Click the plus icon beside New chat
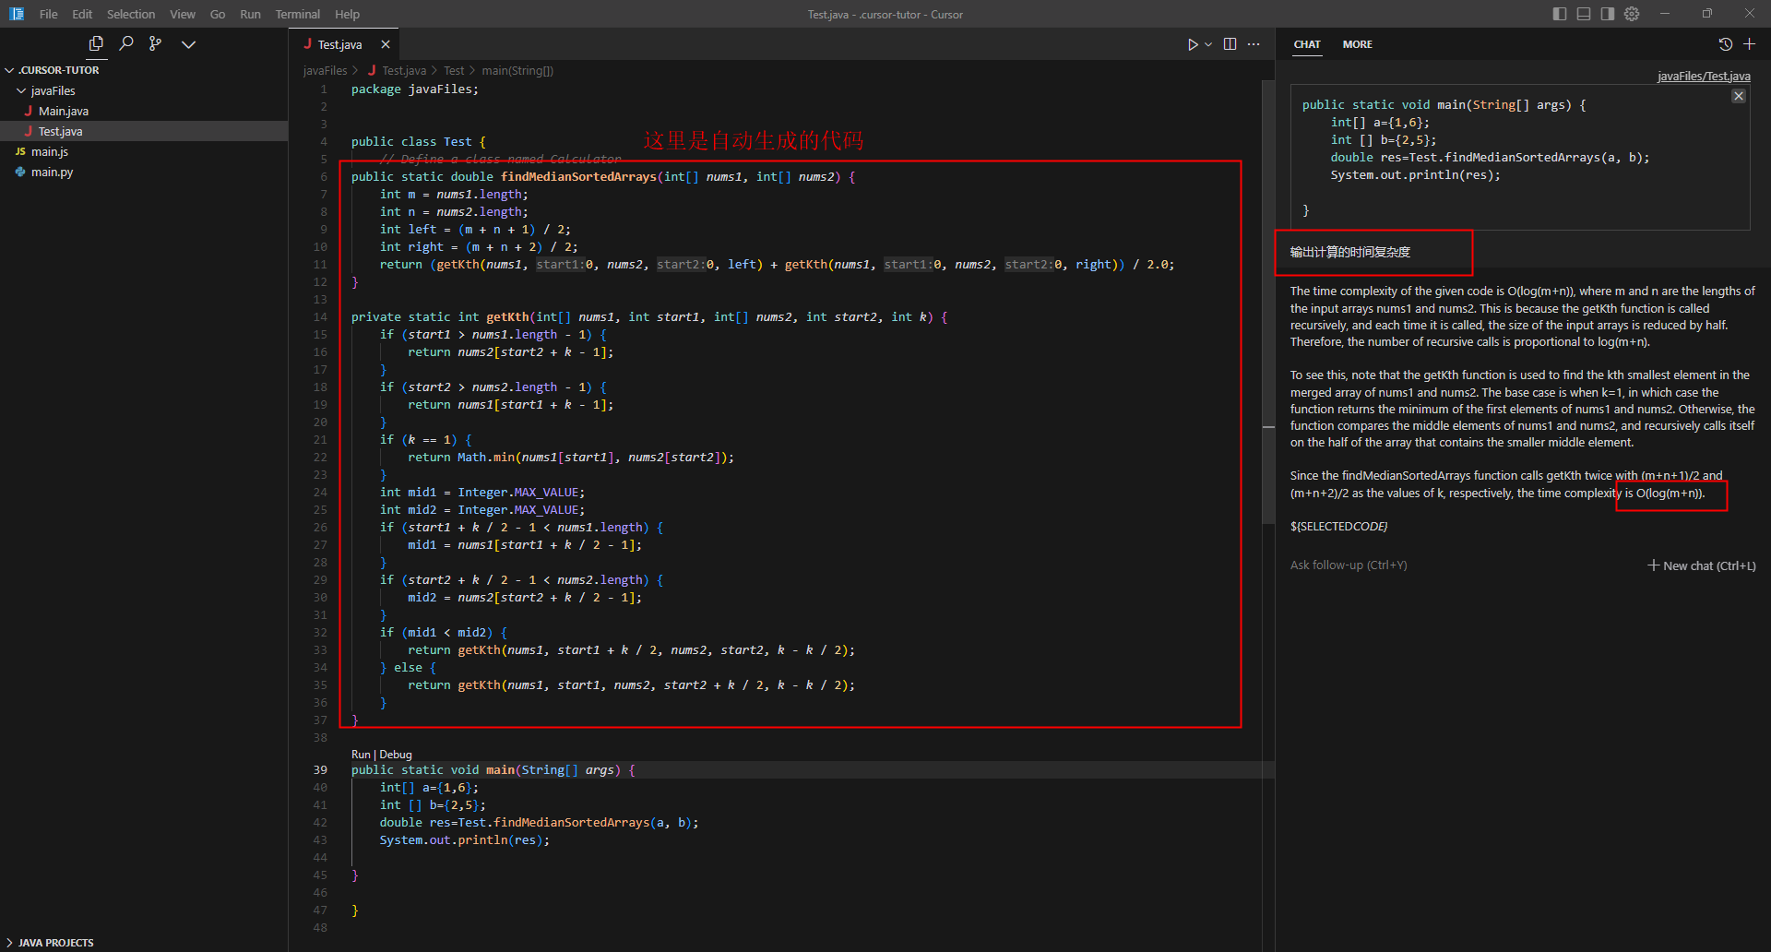The height and width of the screenshot is (952, 1771). point(1654,565)
